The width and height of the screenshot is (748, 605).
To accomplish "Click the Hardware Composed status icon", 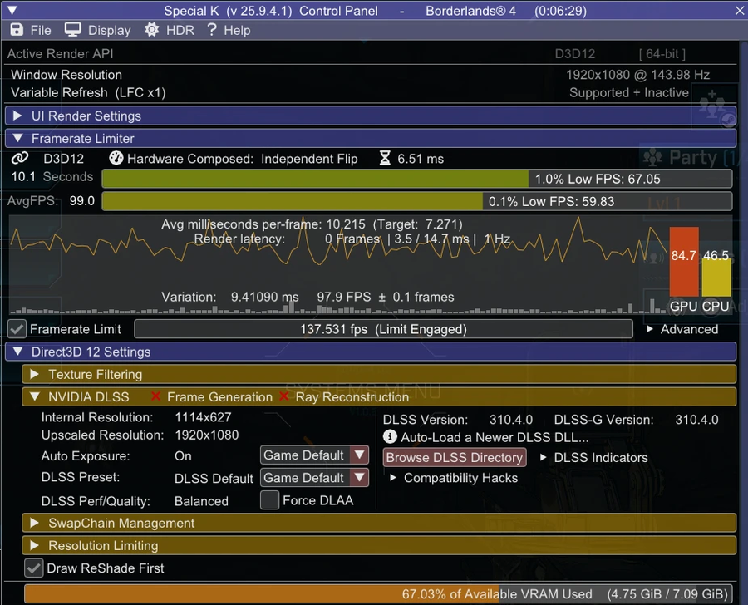I will tap(116, 158).
